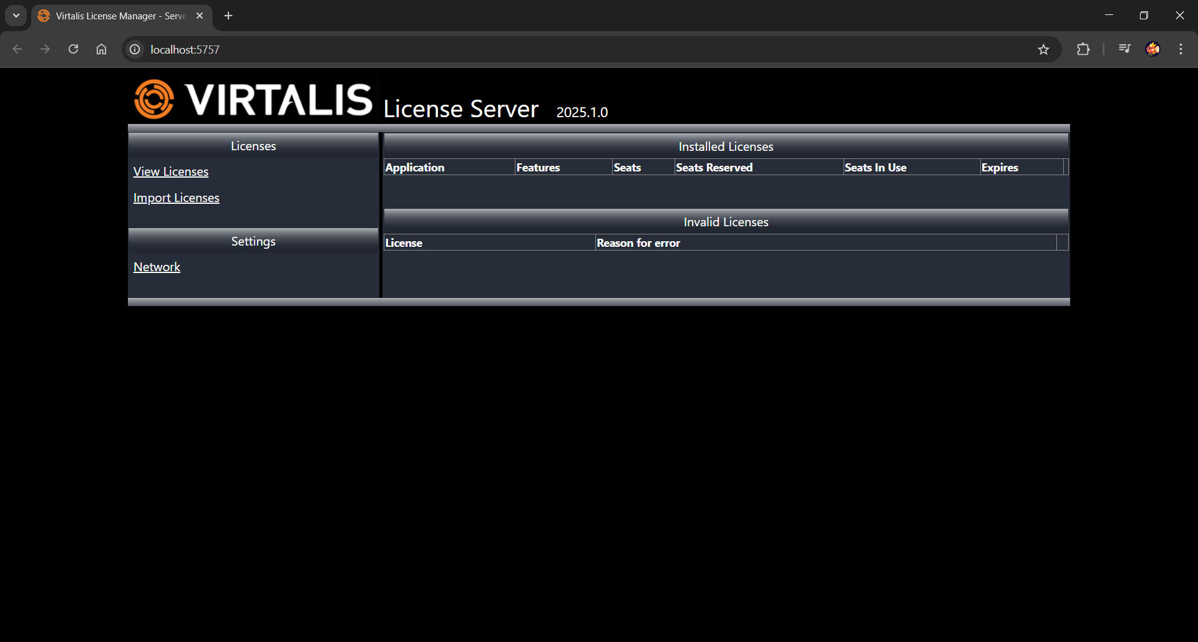Click the Expires column header
Screen dimensions: 1198x642
[x=999, y=168]
